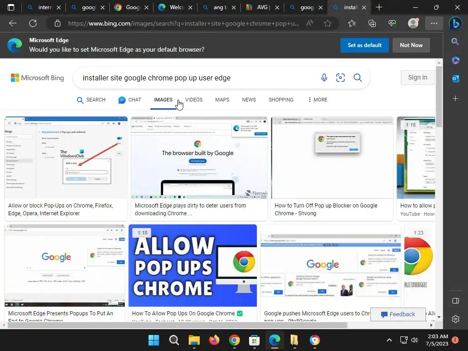The image size is (468, 351).
Task: Open the Favorites list icon
Action: coord(352,23)
